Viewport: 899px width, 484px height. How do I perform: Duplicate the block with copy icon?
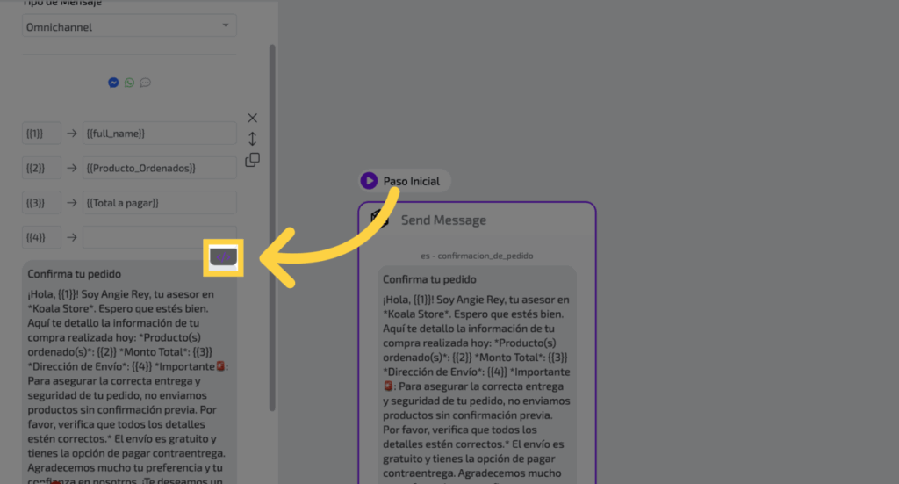point(252,160)
